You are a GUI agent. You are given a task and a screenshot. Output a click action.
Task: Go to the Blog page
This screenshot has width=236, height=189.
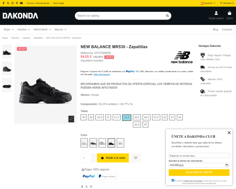(216, 29)
